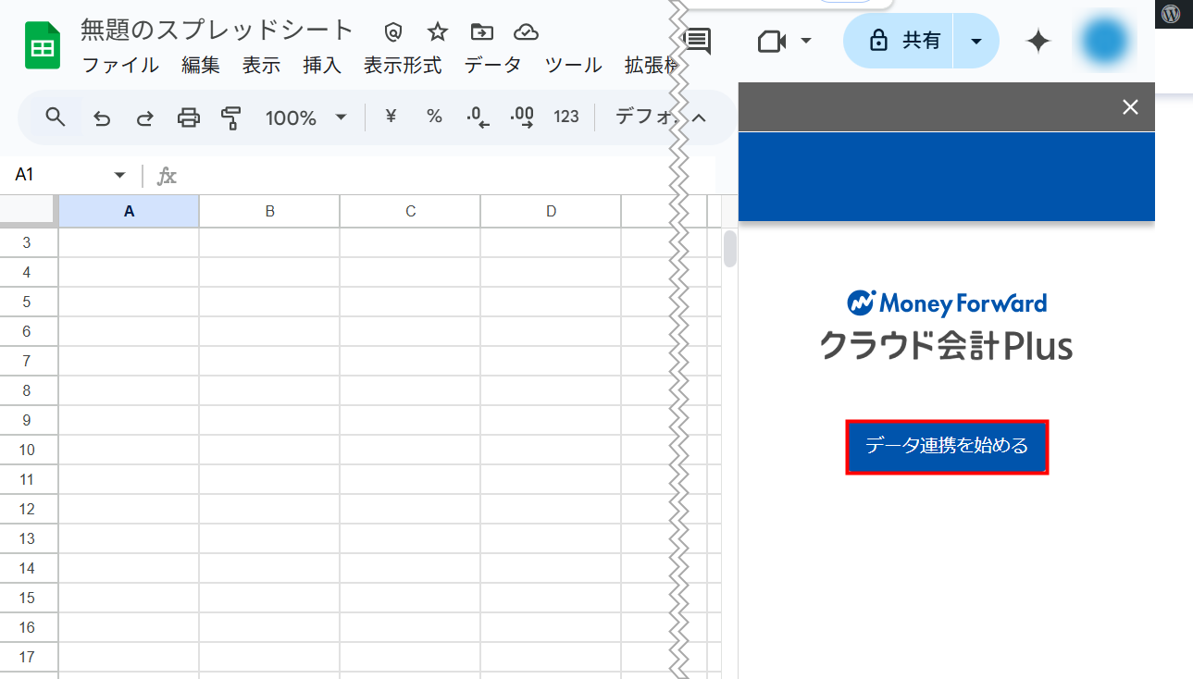Screen dimensions: 1193x679
Task: Redo the last action
Action: [x=145, y=117]
